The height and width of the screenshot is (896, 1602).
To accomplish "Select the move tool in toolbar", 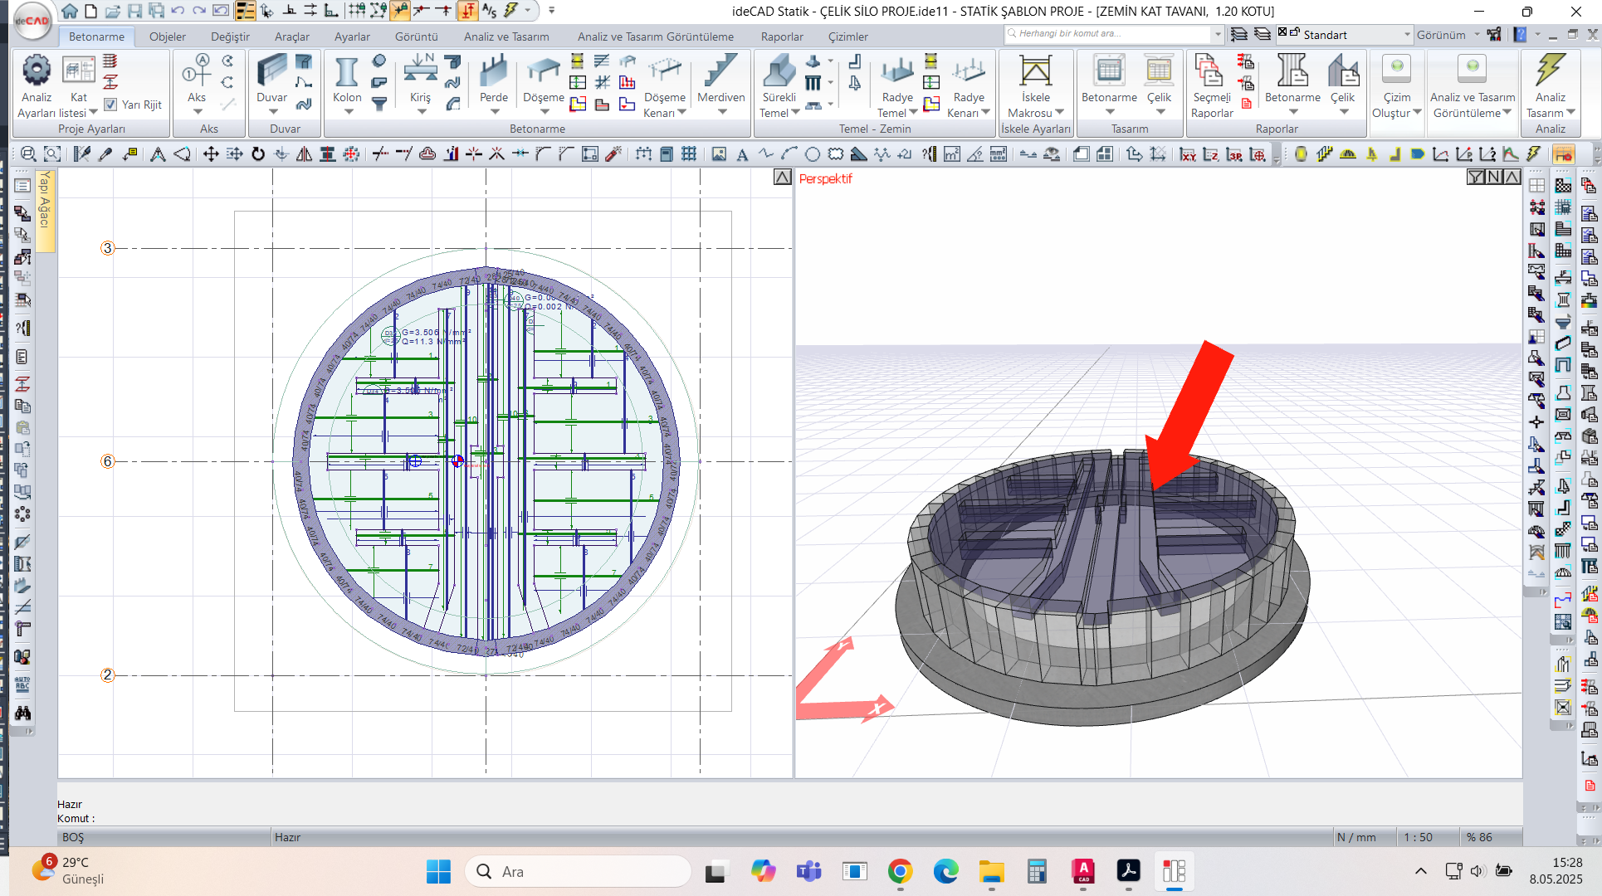I will click(x=211, y=154).
